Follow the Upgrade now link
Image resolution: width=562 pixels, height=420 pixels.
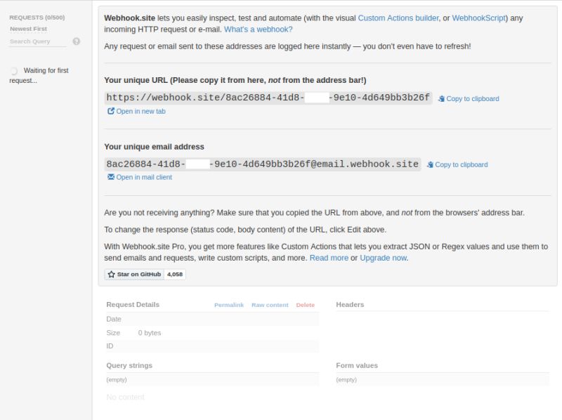point(383,258)
